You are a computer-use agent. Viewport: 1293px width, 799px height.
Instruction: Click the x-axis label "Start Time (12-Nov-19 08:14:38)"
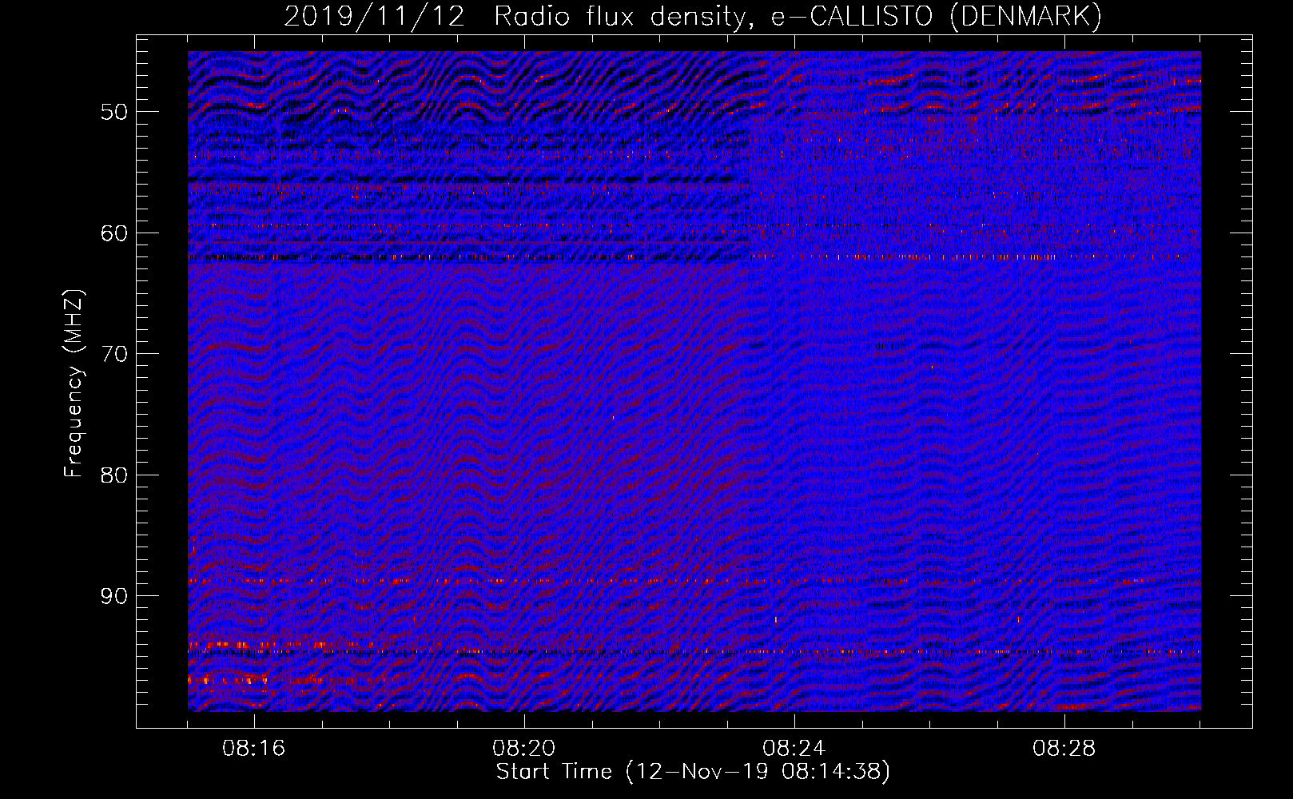(693, 772)
